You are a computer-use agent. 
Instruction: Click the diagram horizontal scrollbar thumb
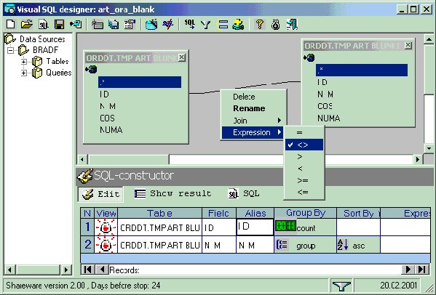(129, 159)
